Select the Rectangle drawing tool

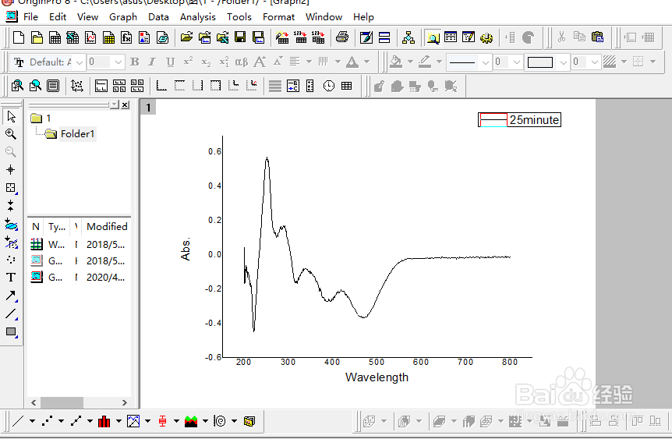pos(11,331)
